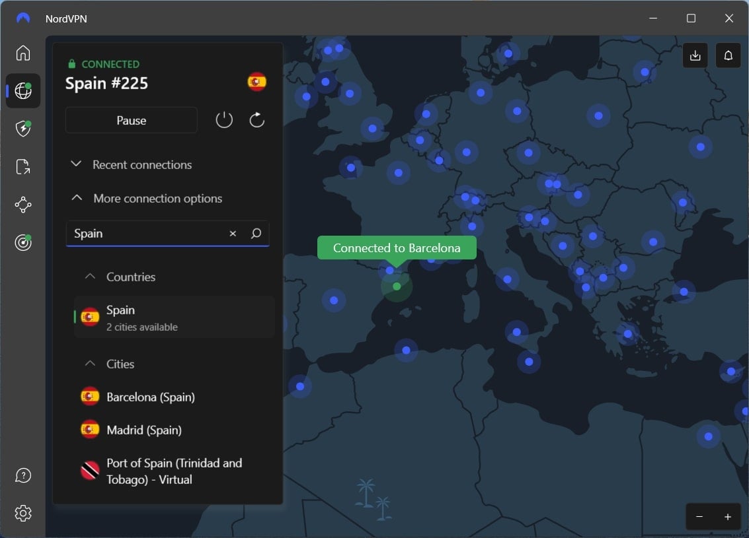749x538 pixels.
Task: Open the file sharing icon in sidebar
Action: 23,166
